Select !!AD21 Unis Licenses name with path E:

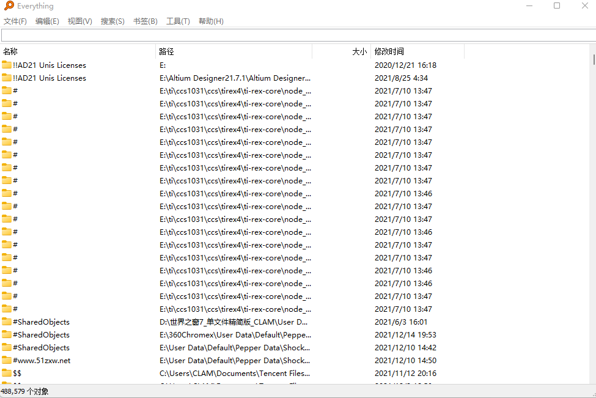point(50,65)
